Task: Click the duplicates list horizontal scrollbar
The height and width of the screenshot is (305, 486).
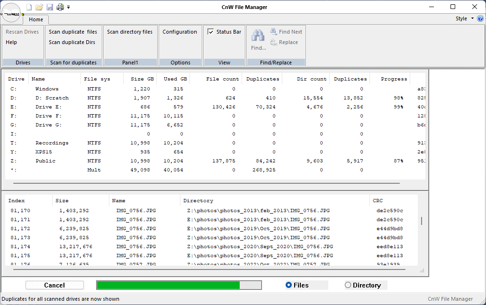Action: [209, 269]
